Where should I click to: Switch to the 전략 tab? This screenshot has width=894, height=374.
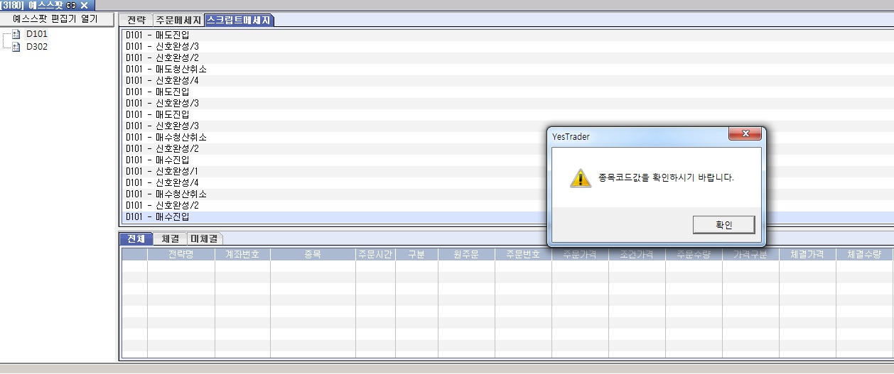coord(136,20)
